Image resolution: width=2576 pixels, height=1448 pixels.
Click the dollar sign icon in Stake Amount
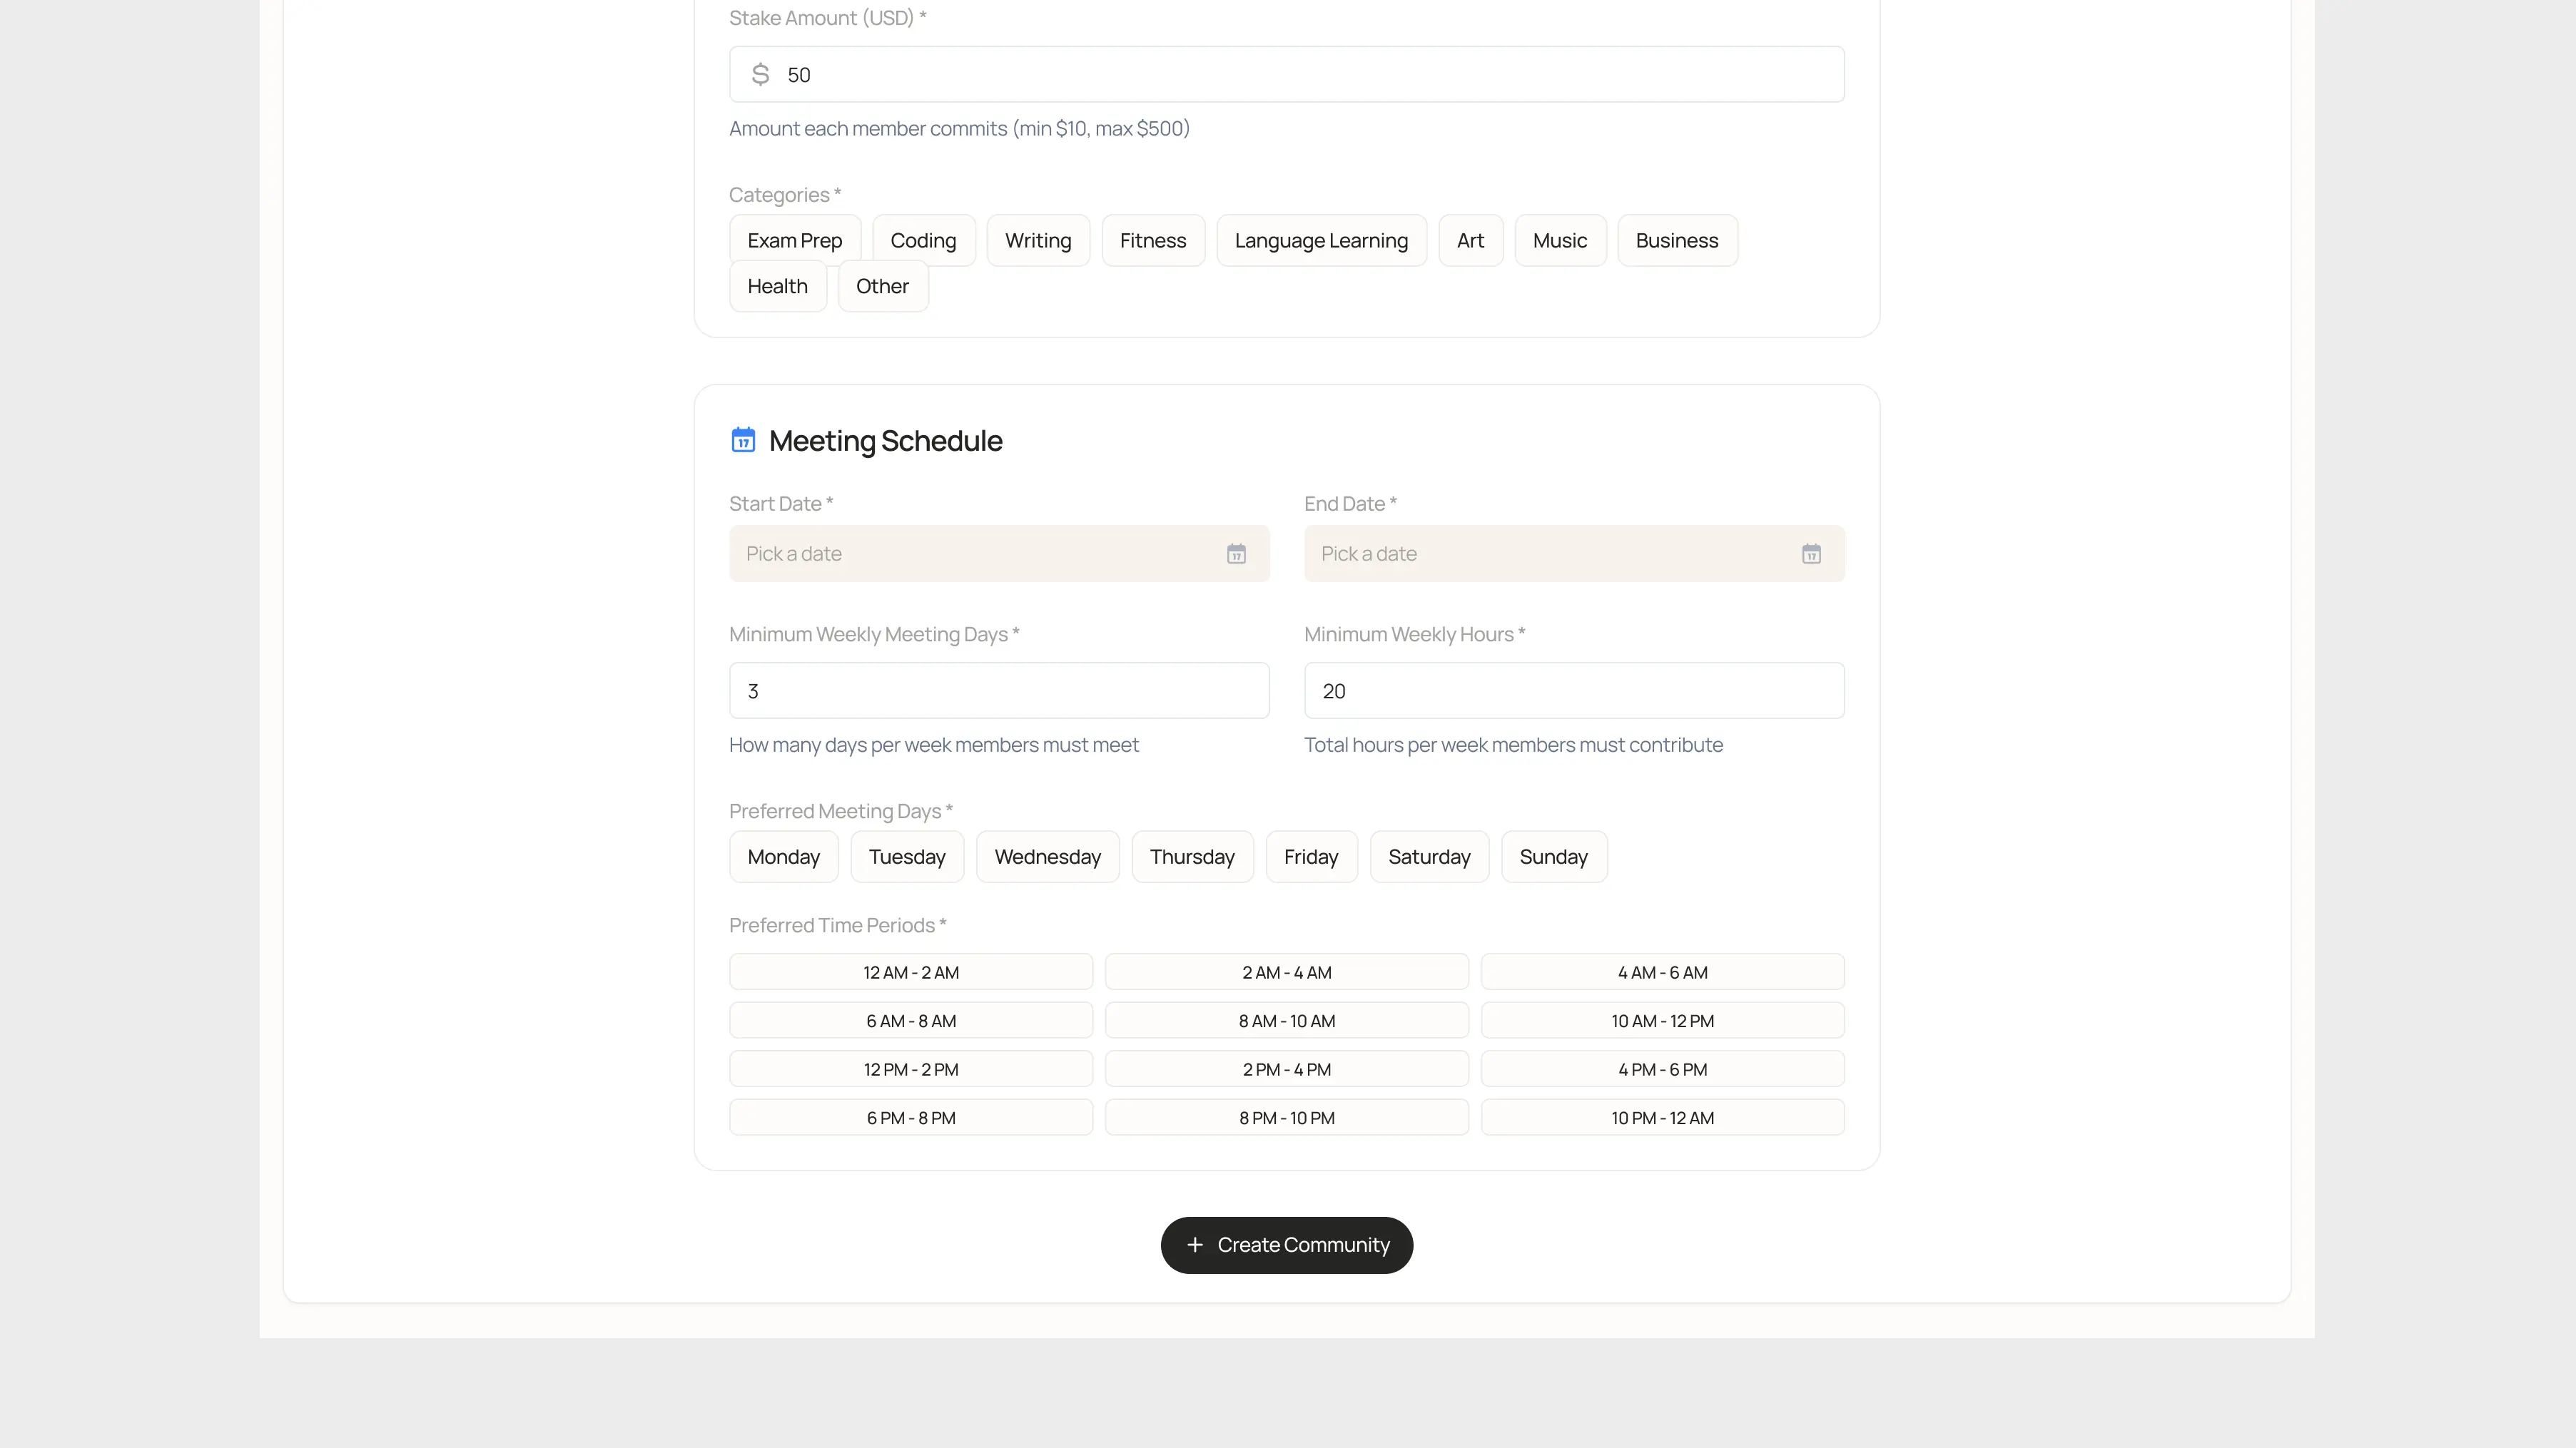tap(760, 74)
